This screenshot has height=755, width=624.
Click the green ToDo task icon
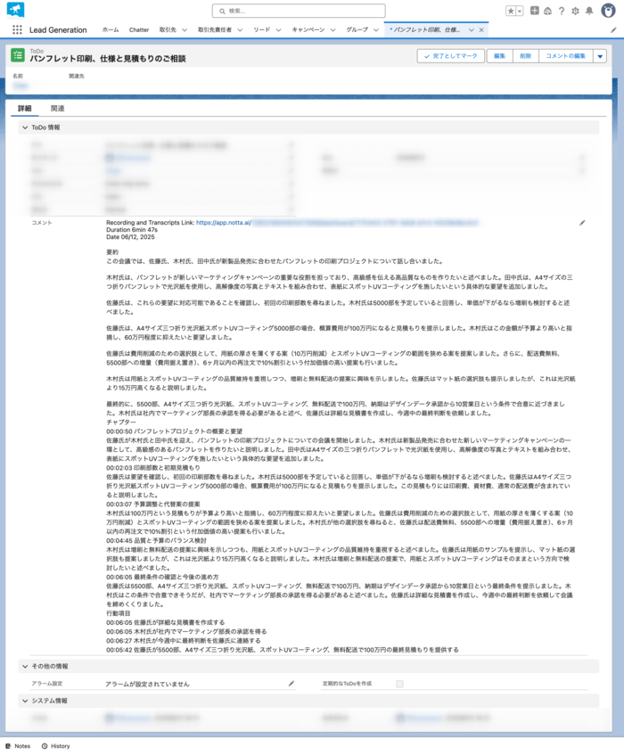(18, 55)
